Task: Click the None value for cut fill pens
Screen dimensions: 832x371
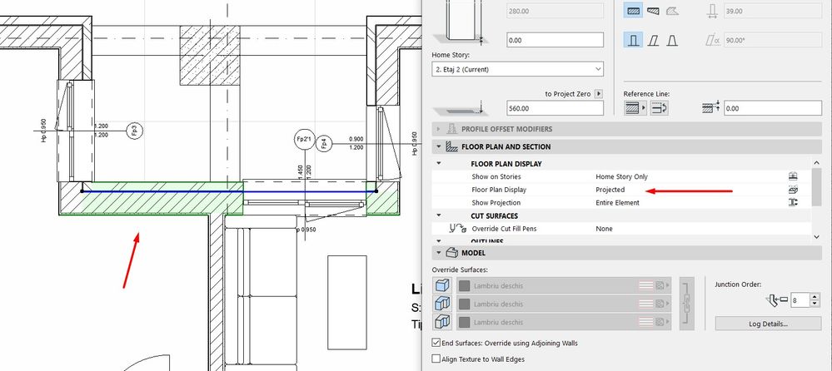Action: 604,229
